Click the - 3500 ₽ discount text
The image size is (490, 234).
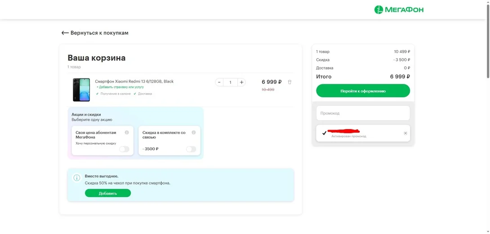coord(150,149)
